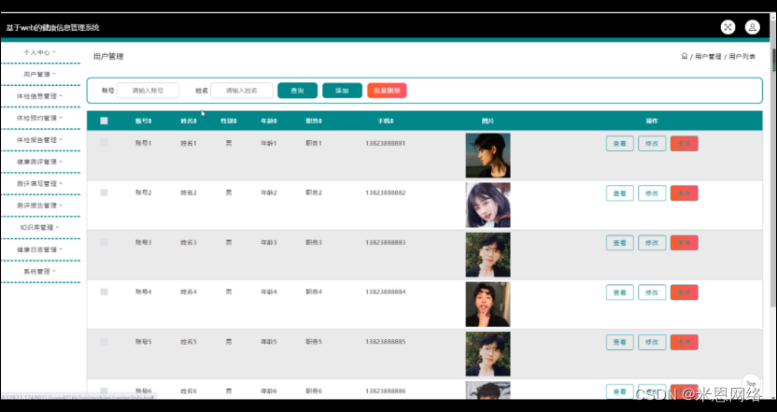Tick the checkbox for 账号3
The width and height of the screenshot is (777, 412).
click(x=104, y=243)
